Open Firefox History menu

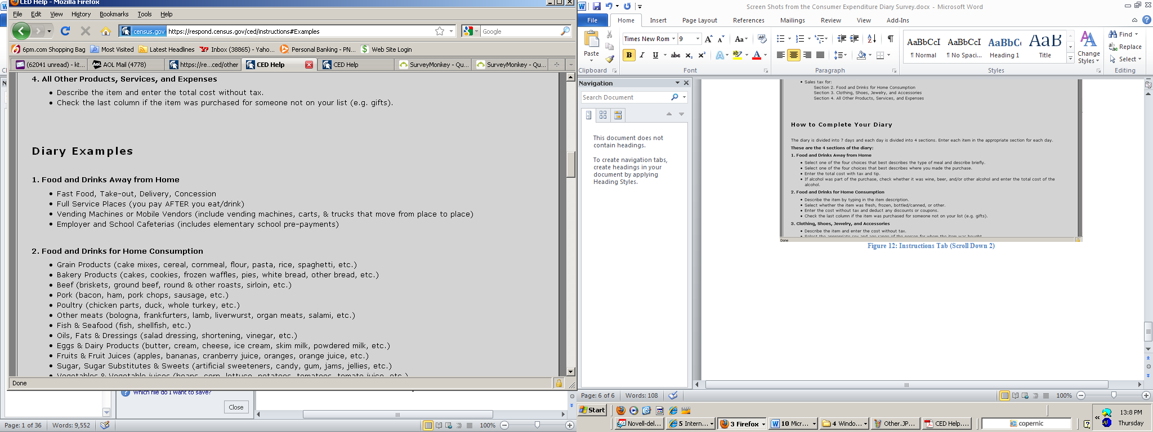[x=81, y=14]
